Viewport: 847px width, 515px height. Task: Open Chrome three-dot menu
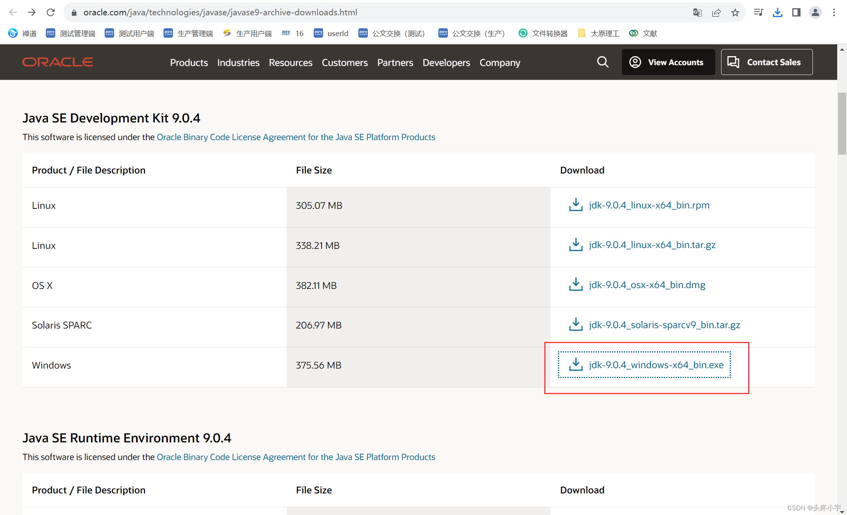coord(834,13)
